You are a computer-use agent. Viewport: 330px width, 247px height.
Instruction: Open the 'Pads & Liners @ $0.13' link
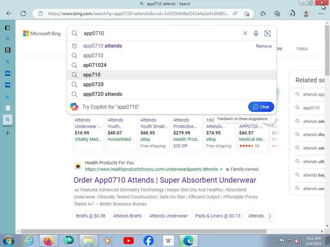point(218,216)
